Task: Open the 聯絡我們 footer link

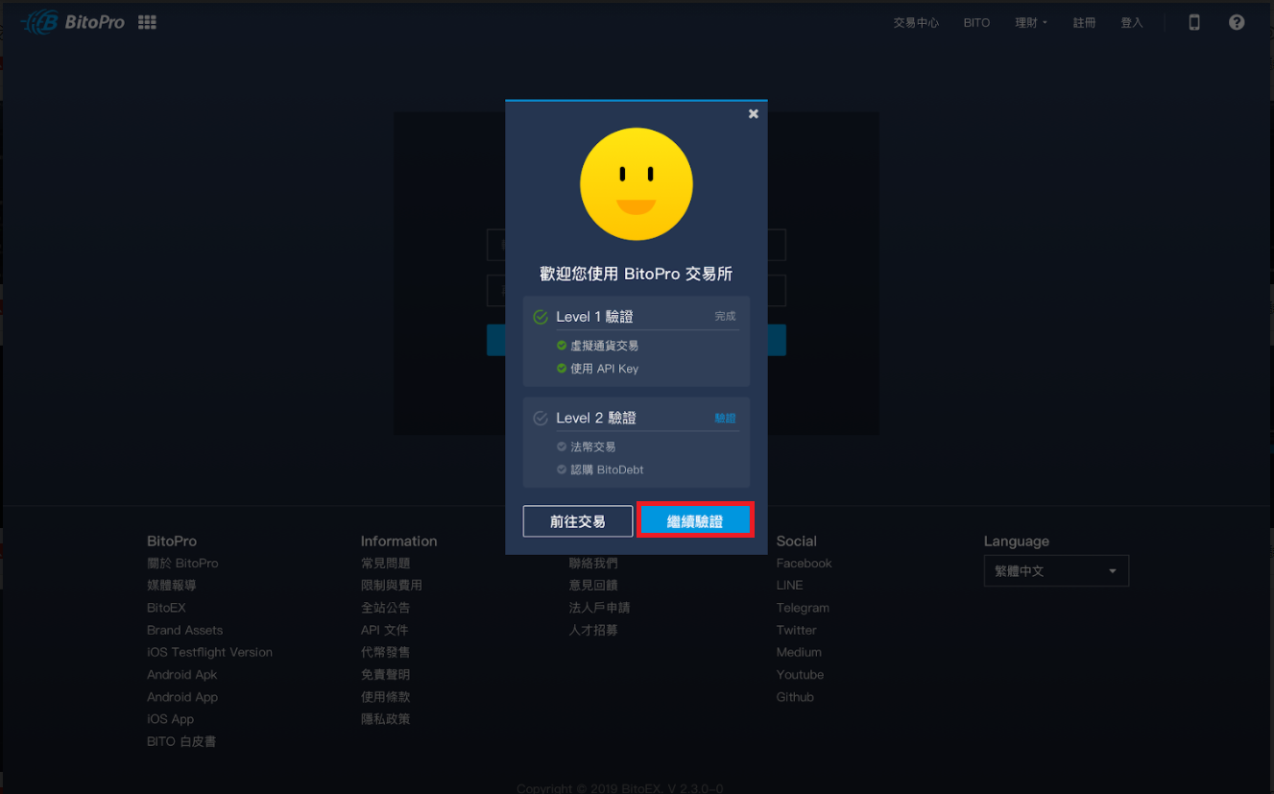Action: click(593, 564)
